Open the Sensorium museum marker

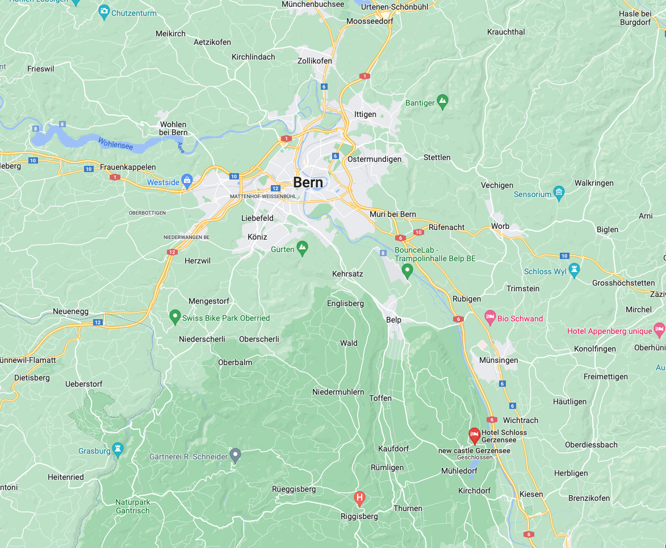click(559, 193)
